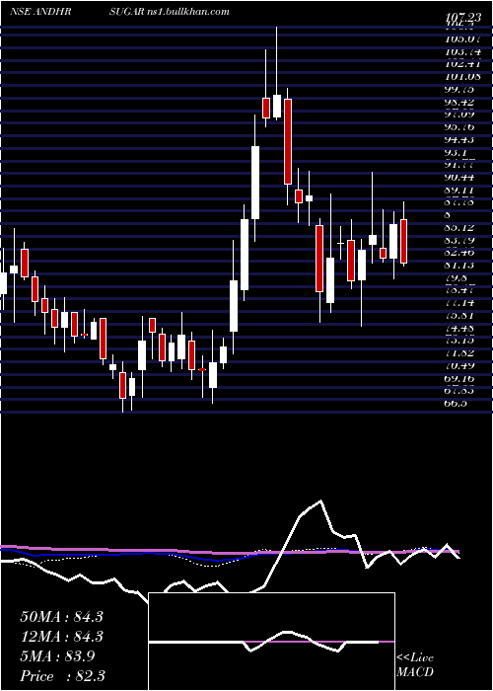Click inside the Live MACD inset chart
Image resolution: width=493 pixels, height=691 pixels.
point(272,642)
